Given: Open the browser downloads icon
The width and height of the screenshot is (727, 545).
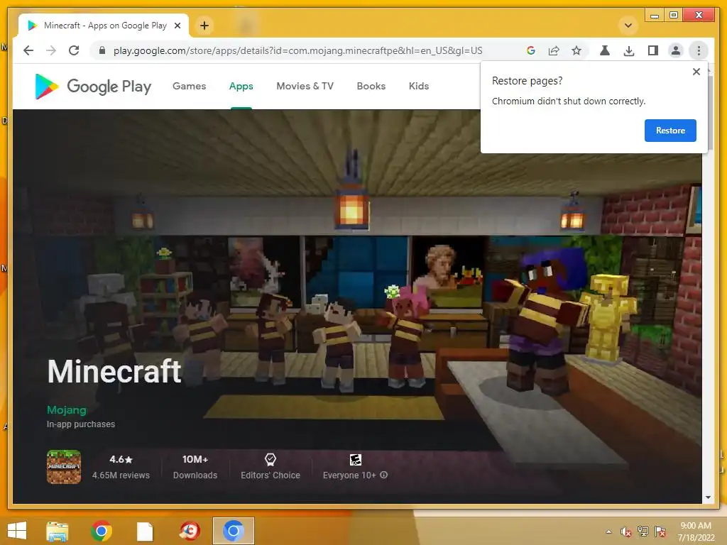Looking at the screenshot, I should coord(629,50).
